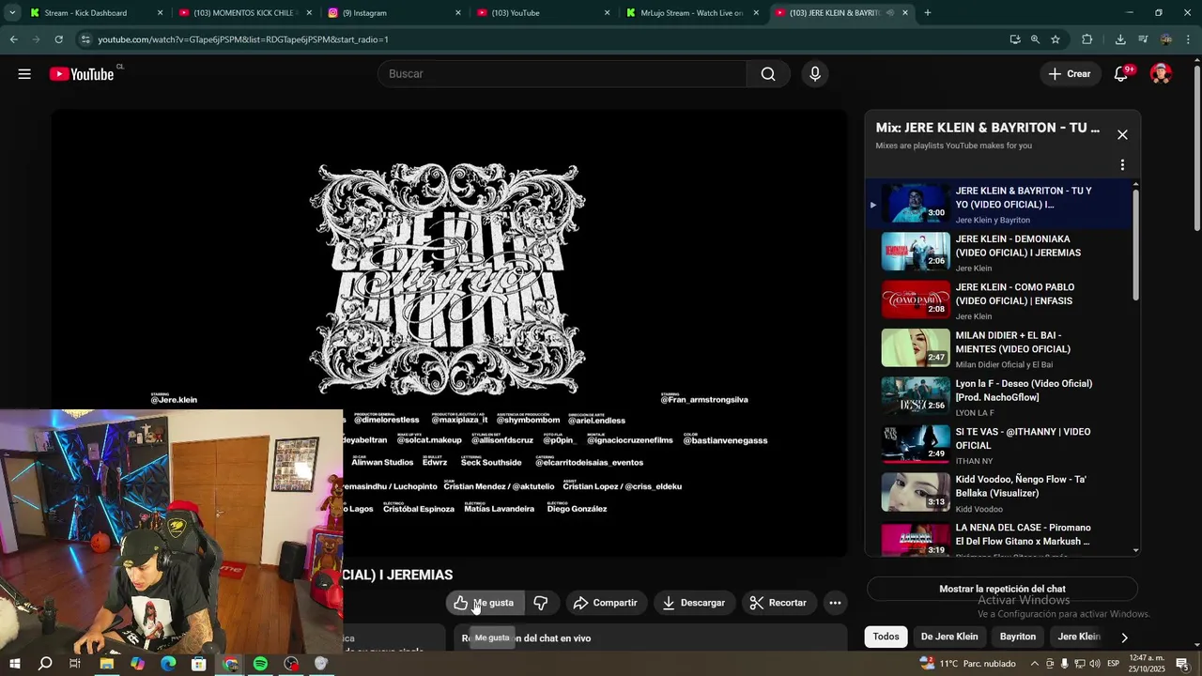Open the YouTube notifications bell
Screen dimensions: 1202x676
pyautogui.click(x=1121, y=74)
